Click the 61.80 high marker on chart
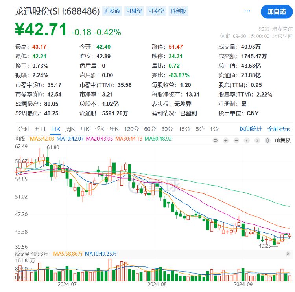Image resolution: width=295 pixels, height=292 pixels. (53, 148)
